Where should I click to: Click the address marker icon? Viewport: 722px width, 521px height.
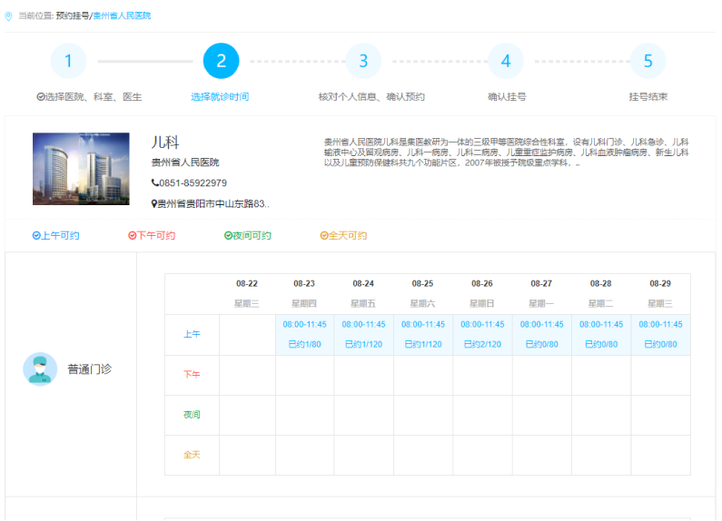(154, 204)
